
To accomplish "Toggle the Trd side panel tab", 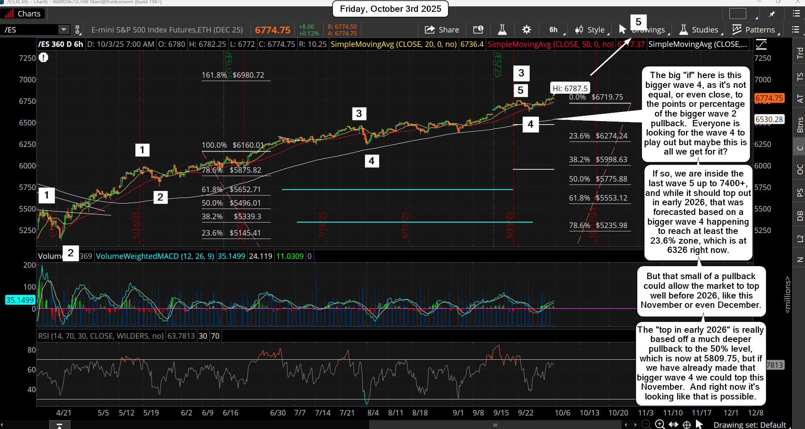I will point(800,53).
